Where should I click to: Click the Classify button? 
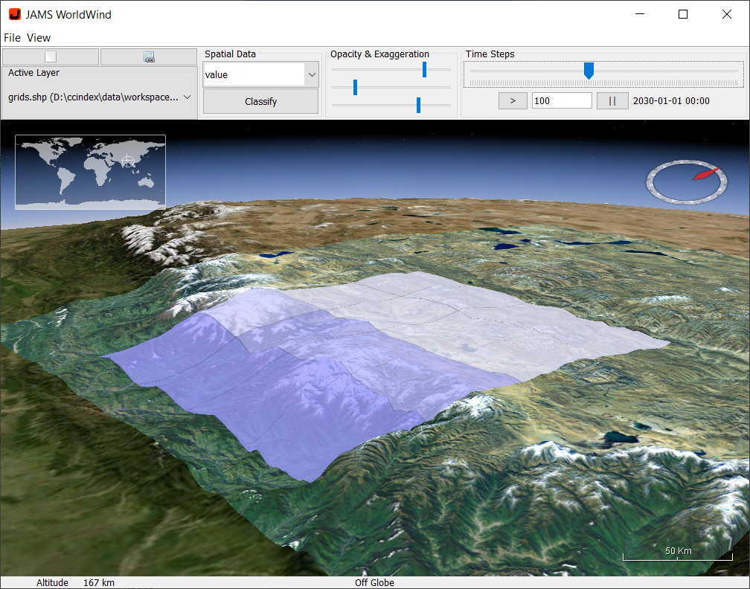coord(260,101)
